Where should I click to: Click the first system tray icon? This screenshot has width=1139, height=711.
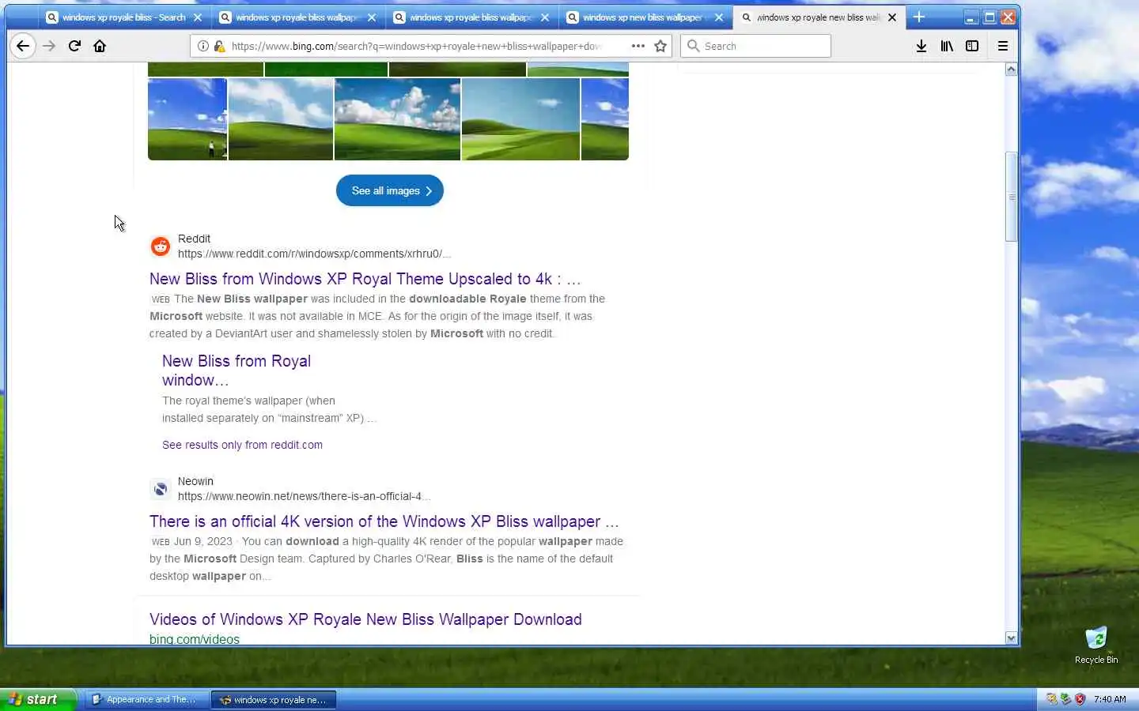pos(1051,699)
